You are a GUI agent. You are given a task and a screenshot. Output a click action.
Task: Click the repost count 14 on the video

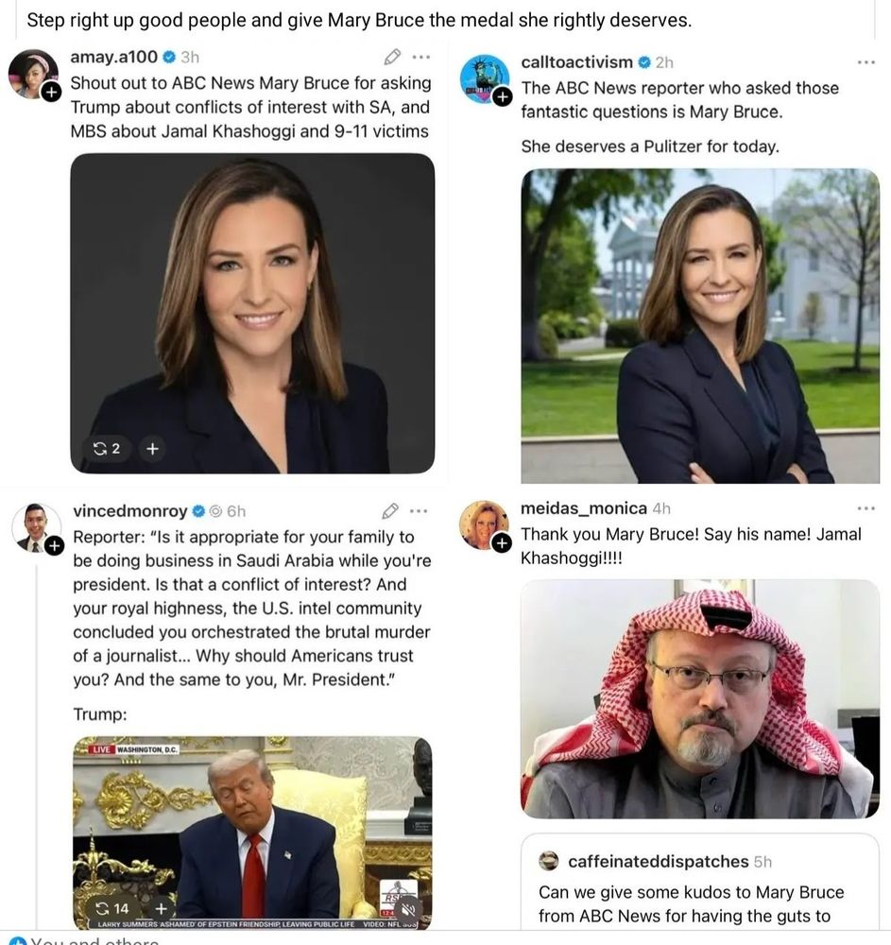112,908
